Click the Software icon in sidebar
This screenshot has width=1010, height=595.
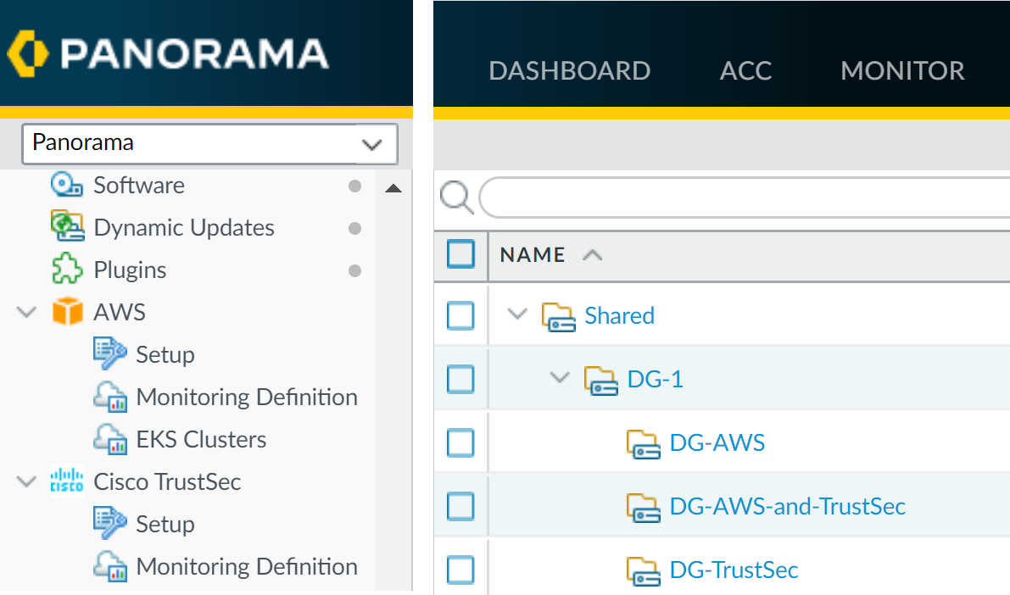(x=66, y=185)
